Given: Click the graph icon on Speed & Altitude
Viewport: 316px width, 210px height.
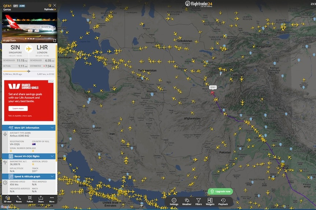Looking at the screenshot, I should point(11,176).
